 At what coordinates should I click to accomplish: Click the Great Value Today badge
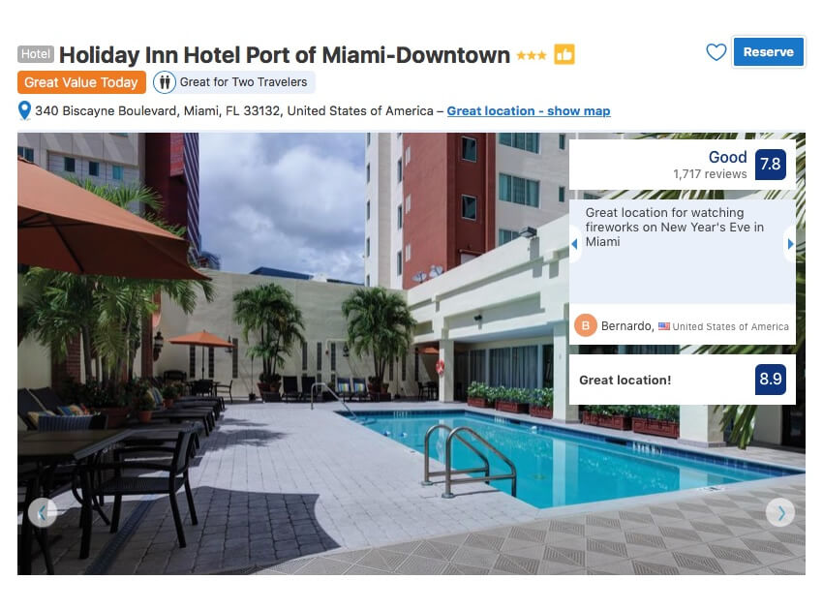coord(81,82)
